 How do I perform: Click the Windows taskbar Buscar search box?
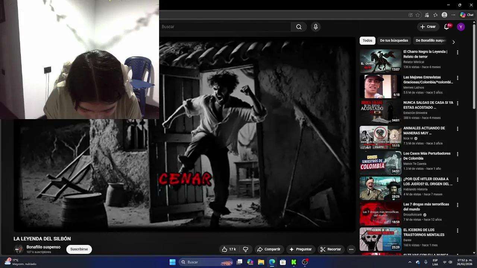(x=206, y=262)
